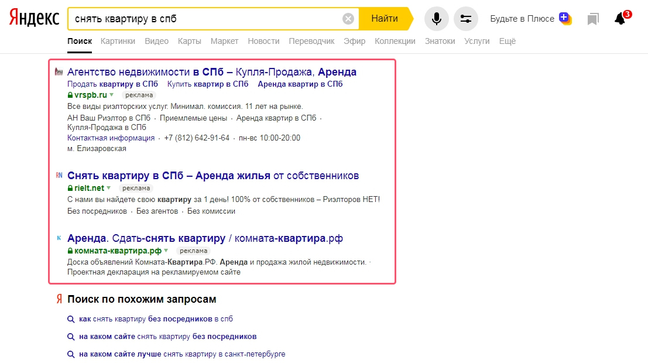Open the Маркет tab
Image resolution: width=648 pixels, height=363 pixels.
pyautogui.click(x=224, y=41)
